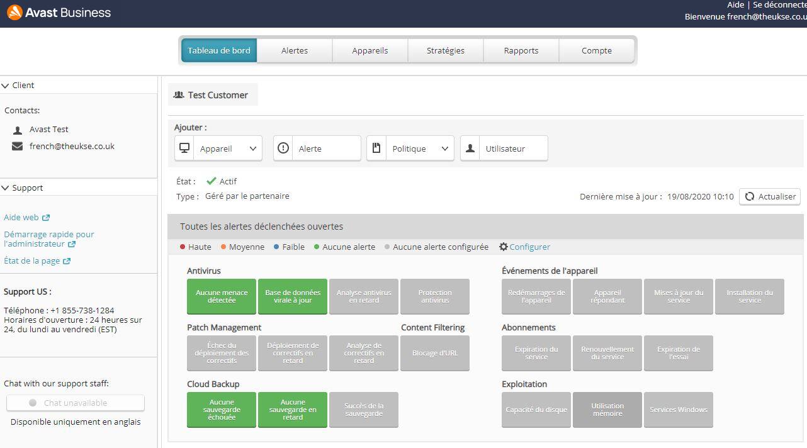Screen dimensions: 807x448
Task: Switch to the Alertes tab
Action: click(x=295, y=51)
